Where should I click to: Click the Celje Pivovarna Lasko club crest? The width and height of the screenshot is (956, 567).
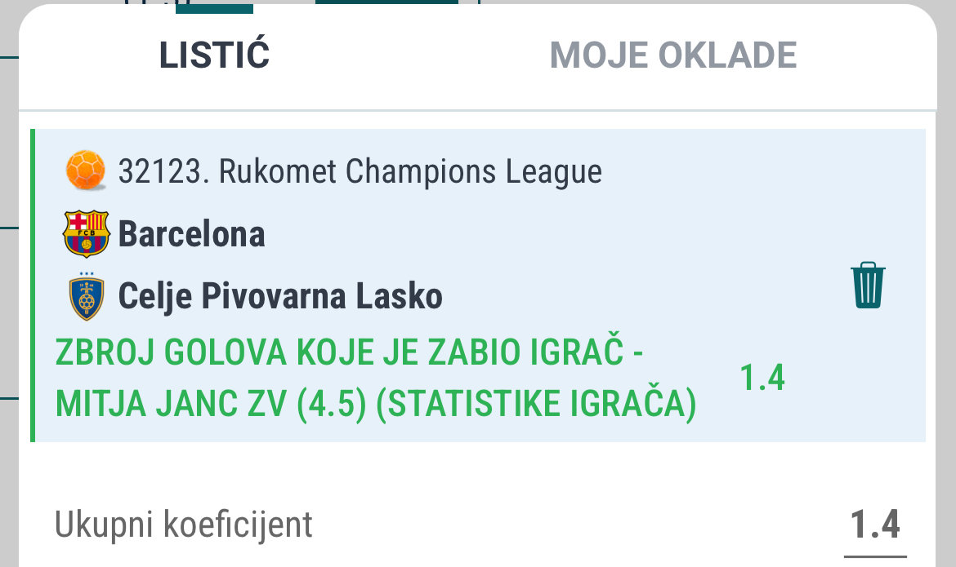(86, 296)
